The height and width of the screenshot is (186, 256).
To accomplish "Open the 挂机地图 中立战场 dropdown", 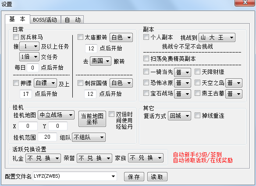I will (56, 115).
